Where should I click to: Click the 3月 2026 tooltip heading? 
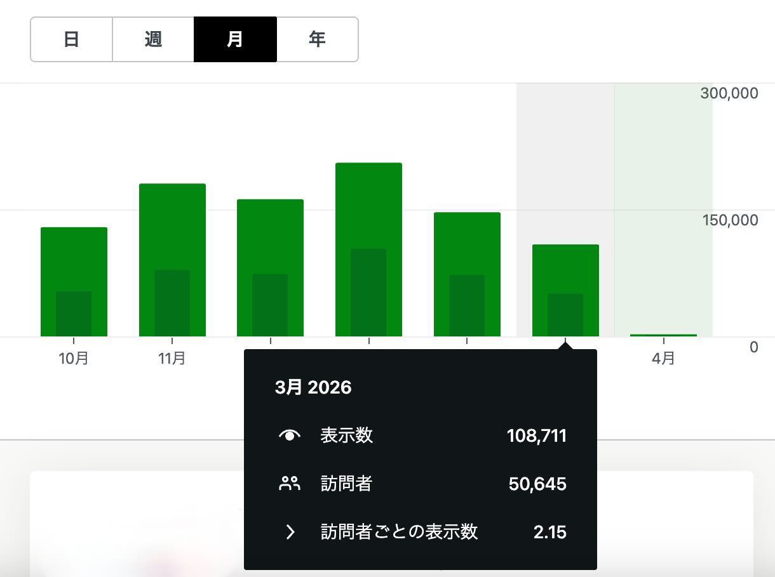coord(313,388)
